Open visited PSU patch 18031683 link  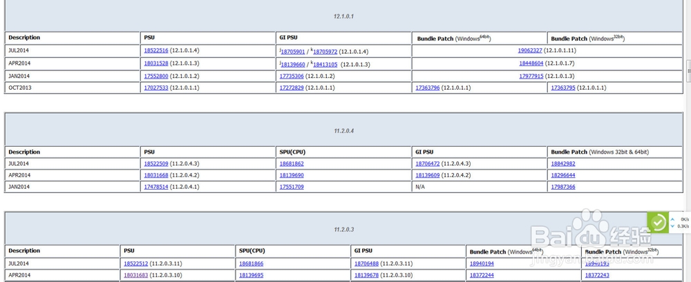pyautogui.click(x=135, y=275)
